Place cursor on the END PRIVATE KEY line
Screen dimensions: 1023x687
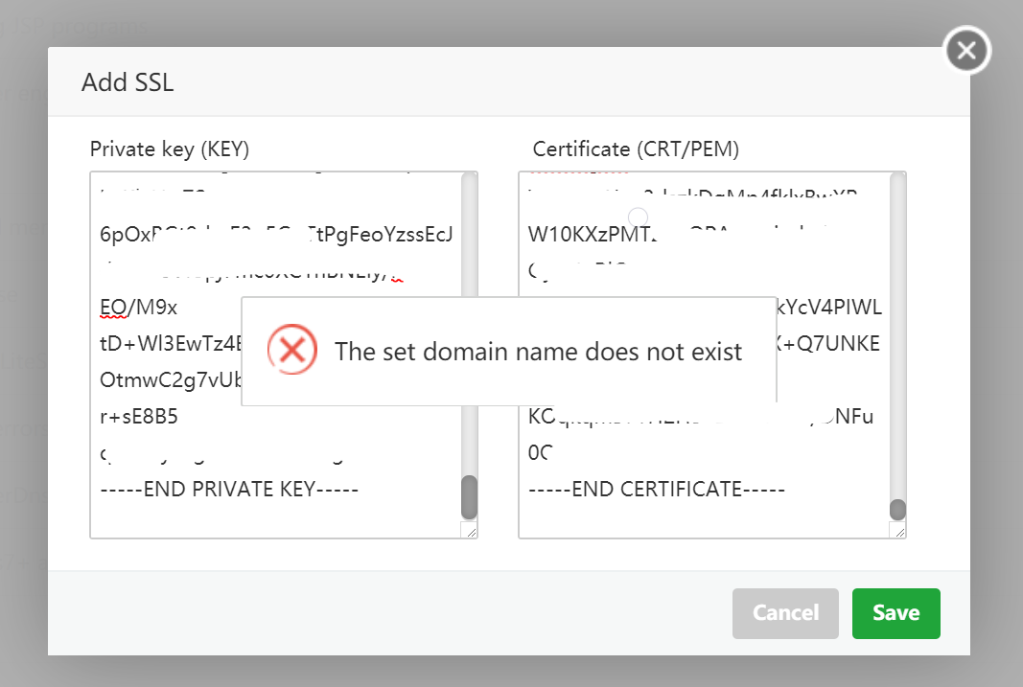(229, 489)
